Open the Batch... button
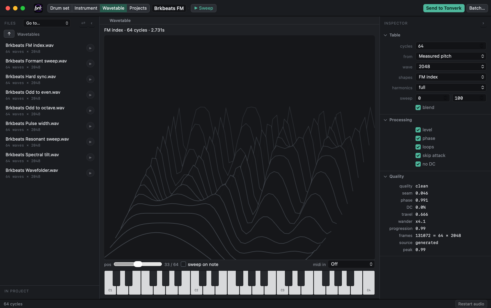The width and height of the screenshot is (491, 308). 477,8
